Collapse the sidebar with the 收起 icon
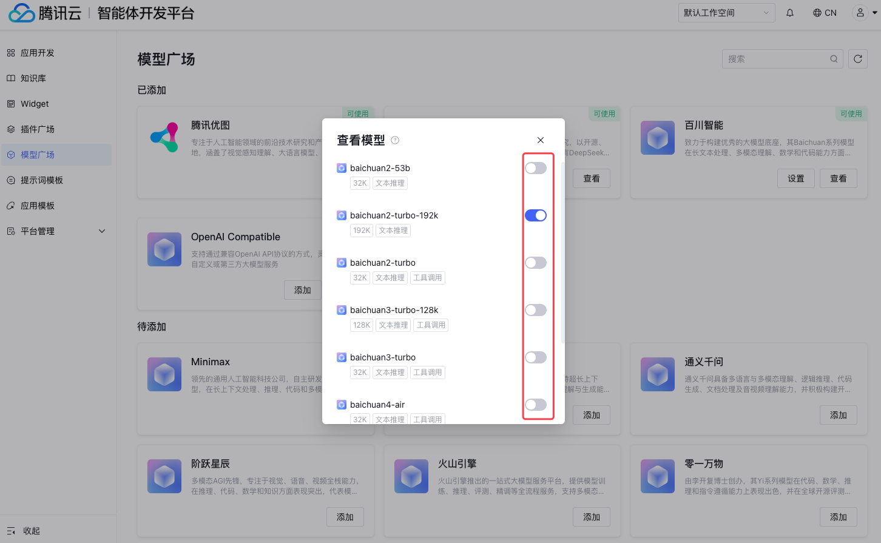 pos(11,531)
